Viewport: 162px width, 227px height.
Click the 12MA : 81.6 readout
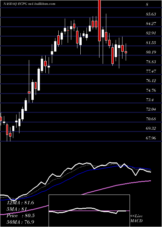[x=20, y=203]
